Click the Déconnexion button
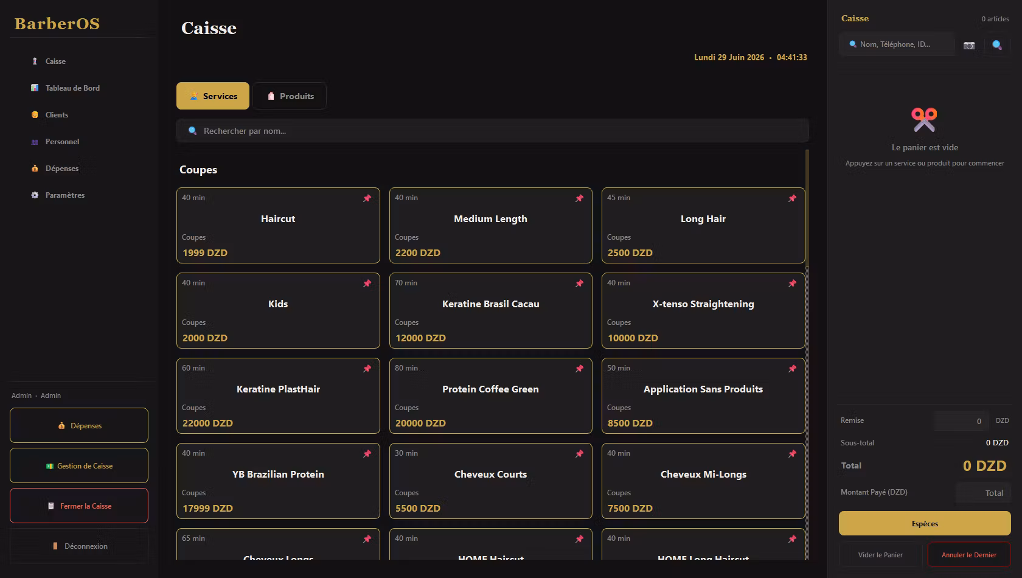The width and height of the screenshot is (1022, 578). [x=79, y=546]
